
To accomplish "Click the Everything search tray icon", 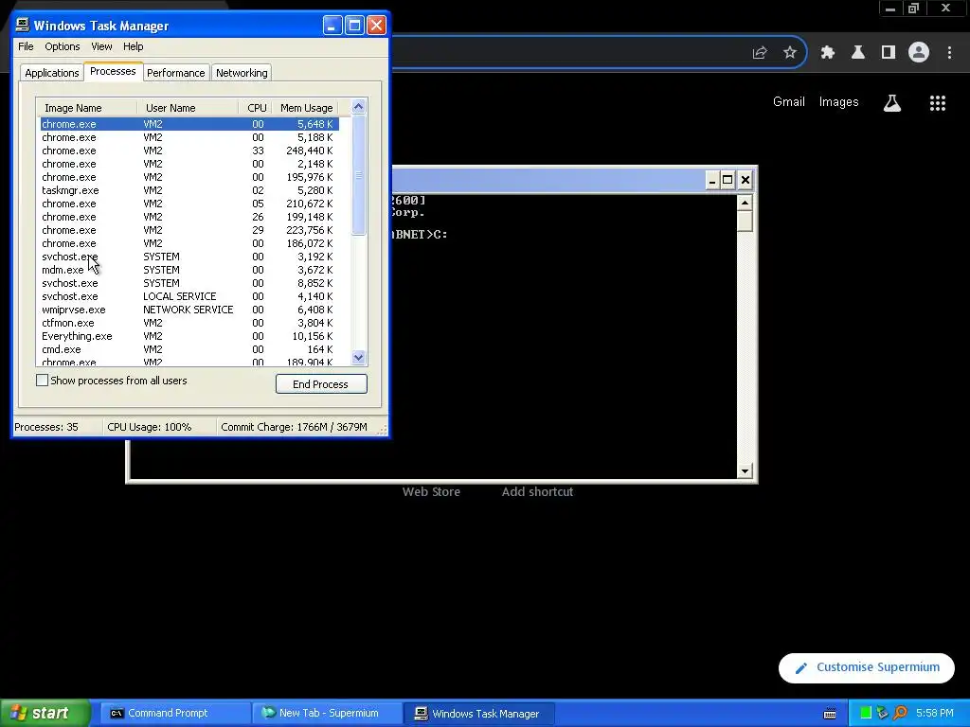I will tap(900, 714).
